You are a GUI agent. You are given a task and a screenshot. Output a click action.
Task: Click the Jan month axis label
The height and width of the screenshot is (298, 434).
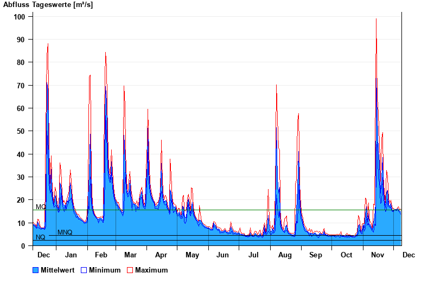71,255
